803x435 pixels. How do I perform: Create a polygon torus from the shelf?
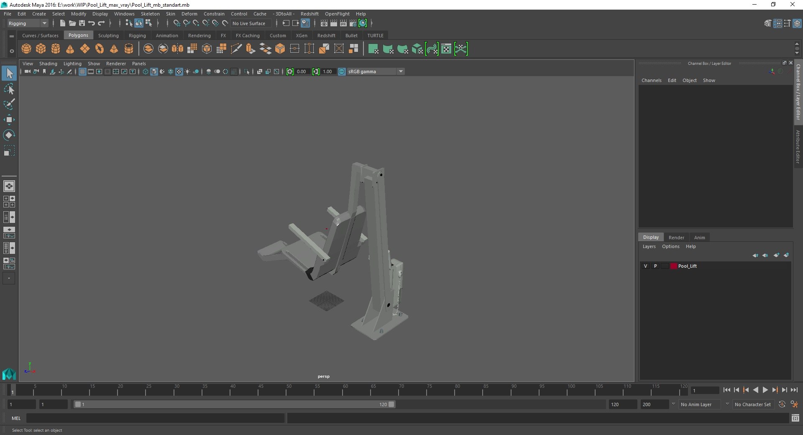coord(99,49)
